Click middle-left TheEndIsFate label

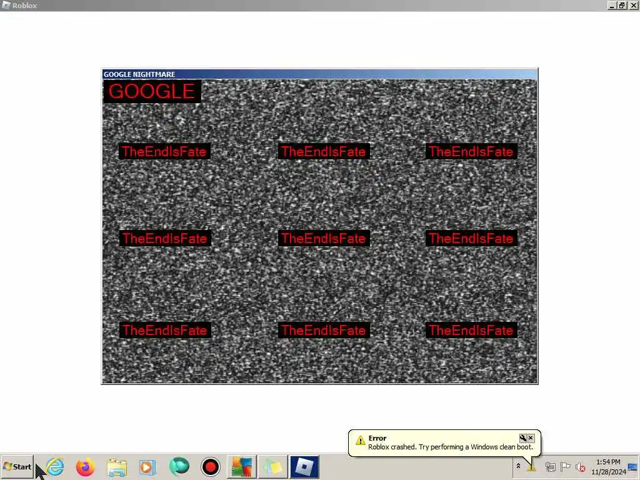(165, 238)
